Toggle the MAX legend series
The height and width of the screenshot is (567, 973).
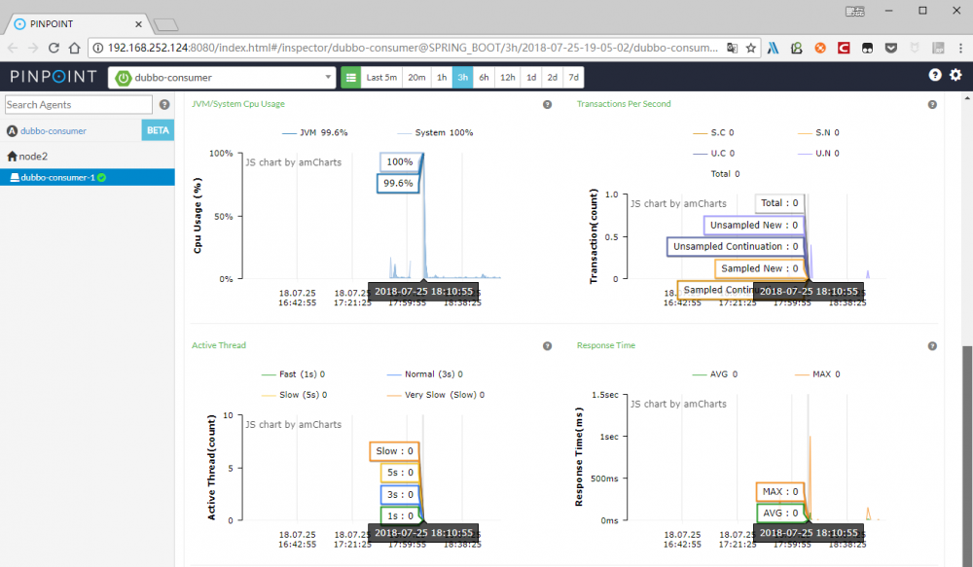(818, 374)
